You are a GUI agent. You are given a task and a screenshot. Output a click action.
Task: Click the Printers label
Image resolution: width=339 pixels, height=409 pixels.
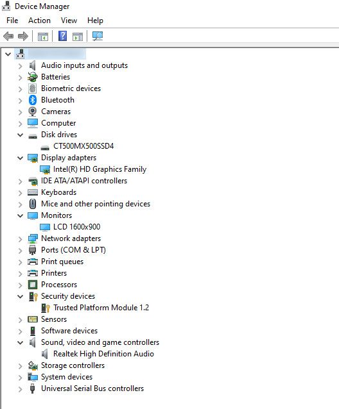[x=54, y=273]
